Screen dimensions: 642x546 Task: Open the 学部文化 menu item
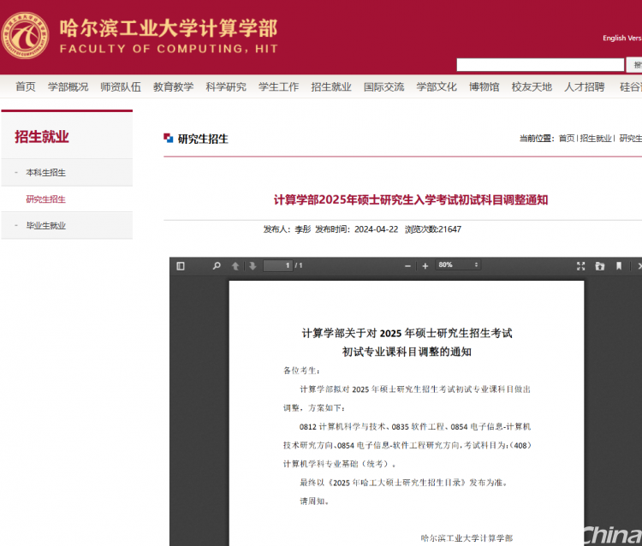437,86
